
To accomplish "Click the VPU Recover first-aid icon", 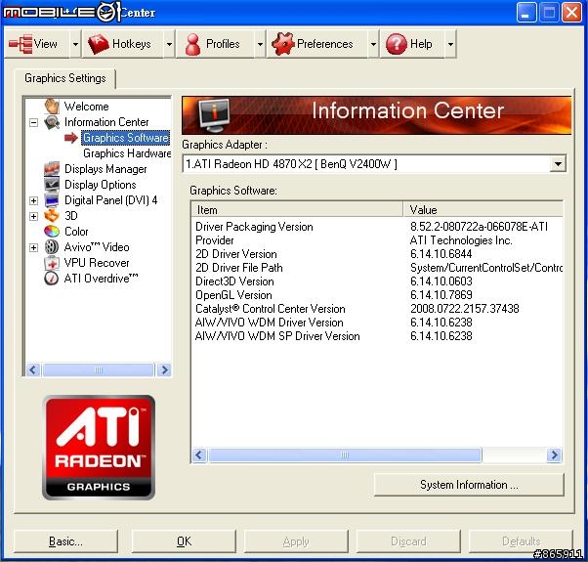I will click(x=52, y=263).
